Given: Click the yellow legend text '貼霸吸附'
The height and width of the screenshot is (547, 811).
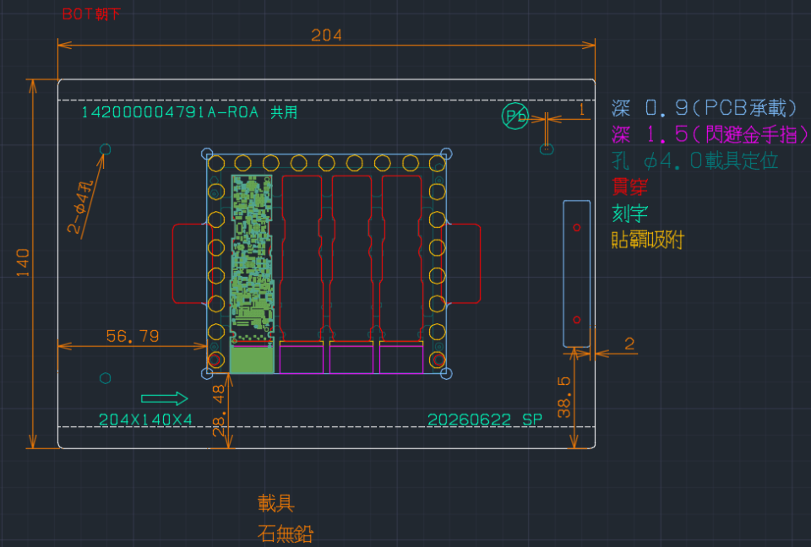Looking at the screenshot, I should tap(648, 240).
